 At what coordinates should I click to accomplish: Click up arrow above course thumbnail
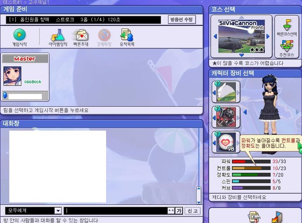pyautogui.click(x=242, y=17)
